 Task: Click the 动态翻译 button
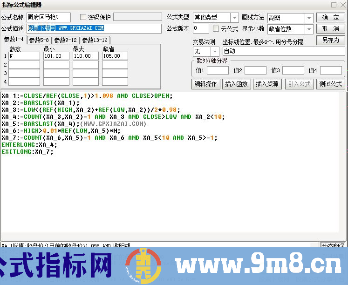tap(334, 245)
